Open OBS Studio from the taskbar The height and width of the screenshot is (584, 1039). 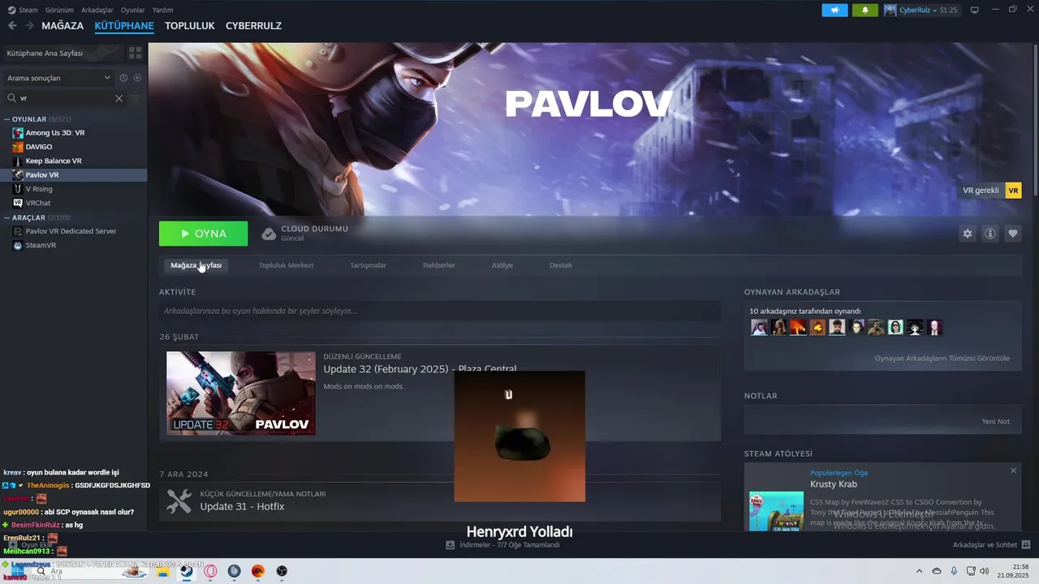point(282,571)
